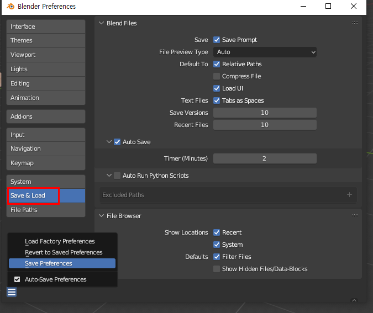Screen dimensions: 373x313
Task: Collapse Auto Run Python Scripts subpanel arrow
Action: [x=109, y=176]
